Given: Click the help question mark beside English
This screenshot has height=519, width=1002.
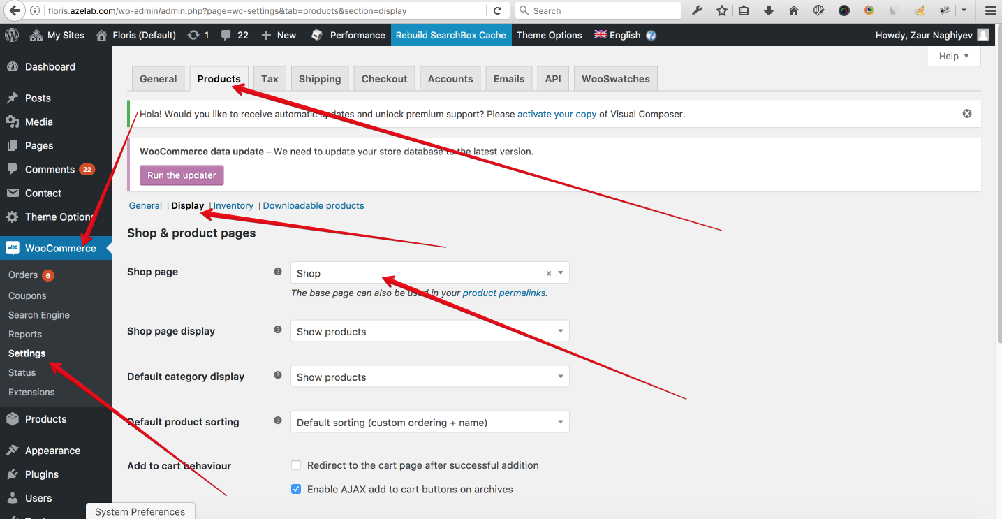Looking at the screenshot, I should 651,36.
